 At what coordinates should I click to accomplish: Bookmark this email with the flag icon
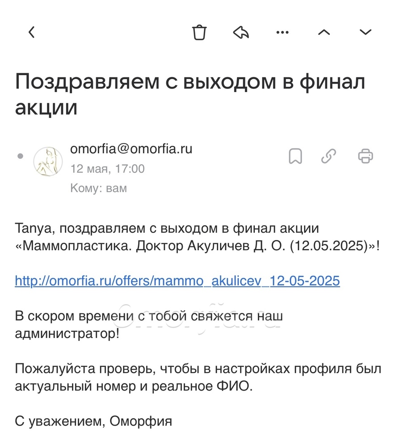click(296, 156)
